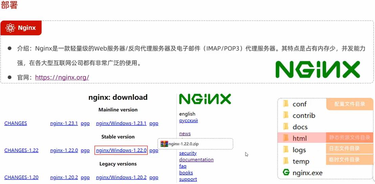Image resolution: width=375 pixels, height=184 pixels.
Task: Download nginx/Windows-1.23.1
Action: [121, 123]
